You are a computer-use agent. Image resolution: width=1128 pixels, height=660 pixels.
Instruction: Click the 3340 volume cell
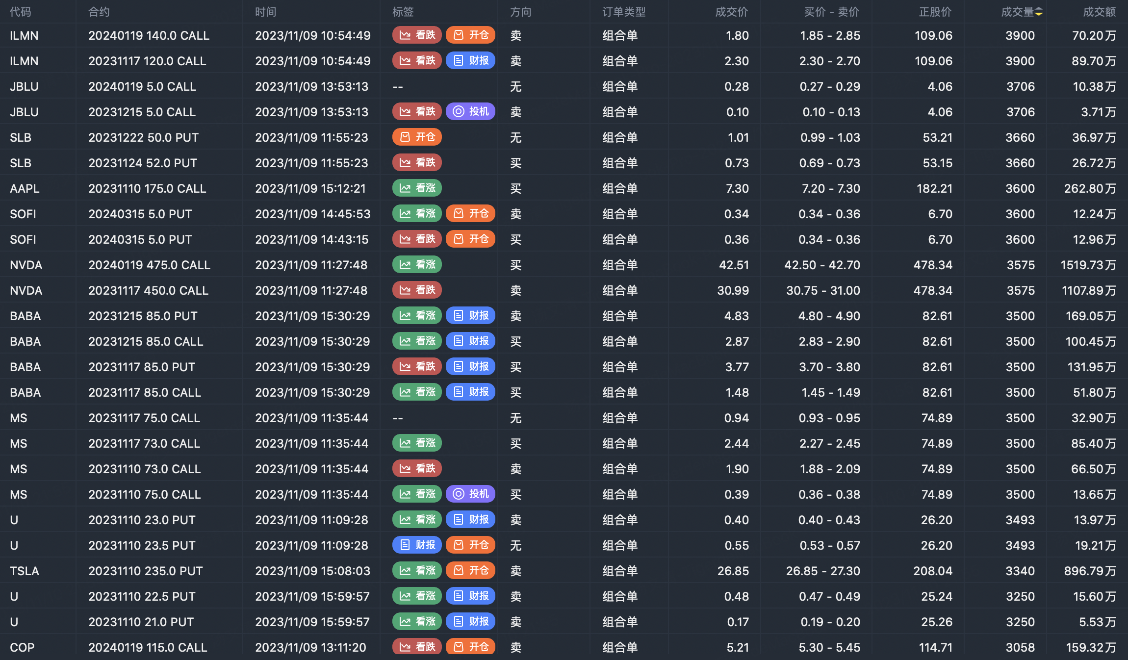[x=1020, y=571]
